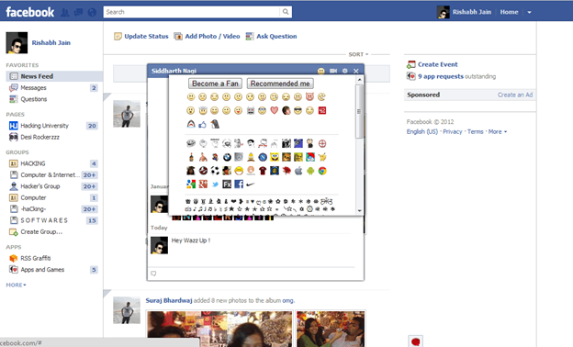The image size is (573, 347).
Task: Insert the Pikachu emoticon
Action: 322,157
